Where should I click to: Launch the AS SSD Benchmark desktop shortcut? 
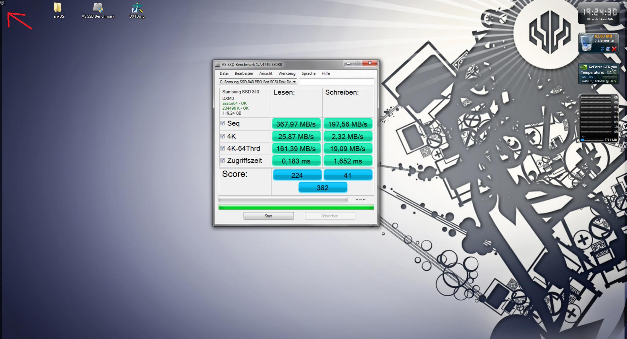[98, 10]
